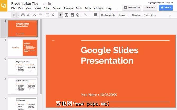Viewport: 177px width, 110px height.
Task: Zoom to fit the slide
Action: tap(48, 15)
